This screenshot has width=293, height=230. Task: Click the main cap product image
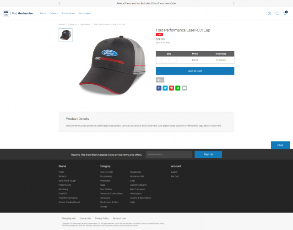coord(112,65)
